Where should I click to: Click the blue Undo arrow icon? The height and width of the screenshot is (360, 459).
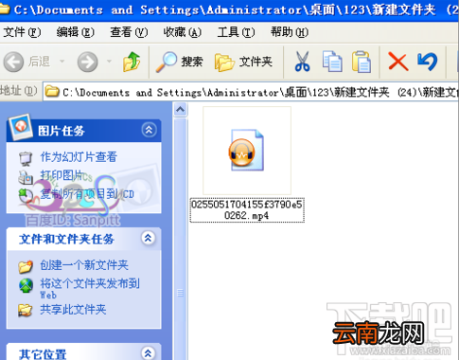point(428,62)
